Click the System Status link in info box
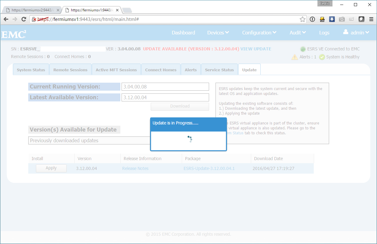Viewport: 377px width, 244px height. tap(235, 133)
